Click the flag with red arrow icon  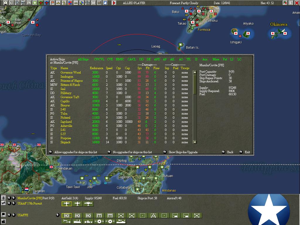[285, 3]
